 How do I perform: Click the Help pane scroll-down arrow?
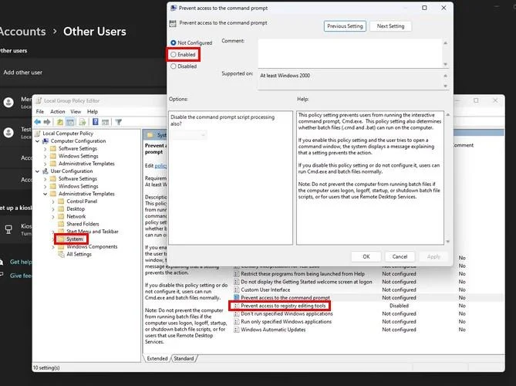point(447,242)
